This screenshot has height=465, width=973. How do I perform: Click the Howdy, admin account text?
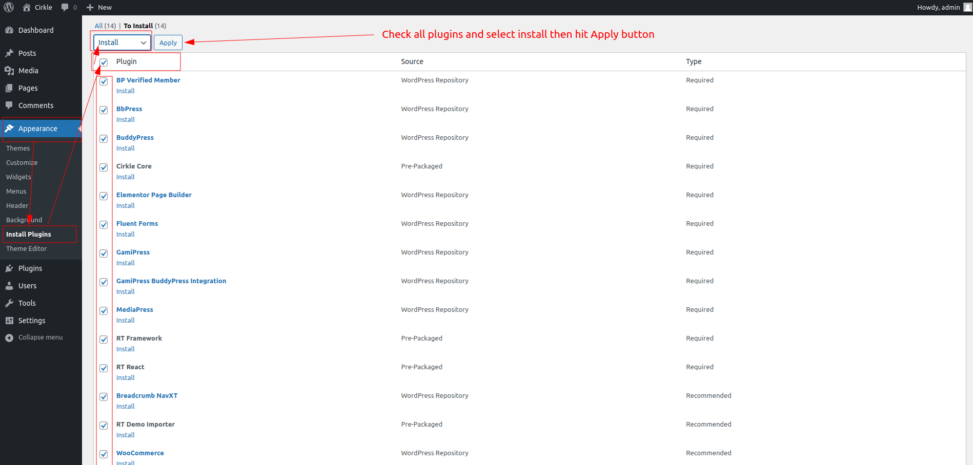(938, 7)
